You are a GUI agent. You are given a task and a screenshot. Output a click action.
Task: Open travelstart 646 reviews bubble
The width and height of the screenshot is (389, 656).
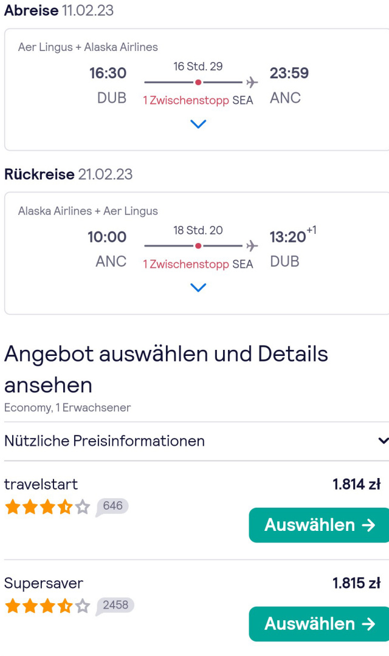[x=112, y=507]
